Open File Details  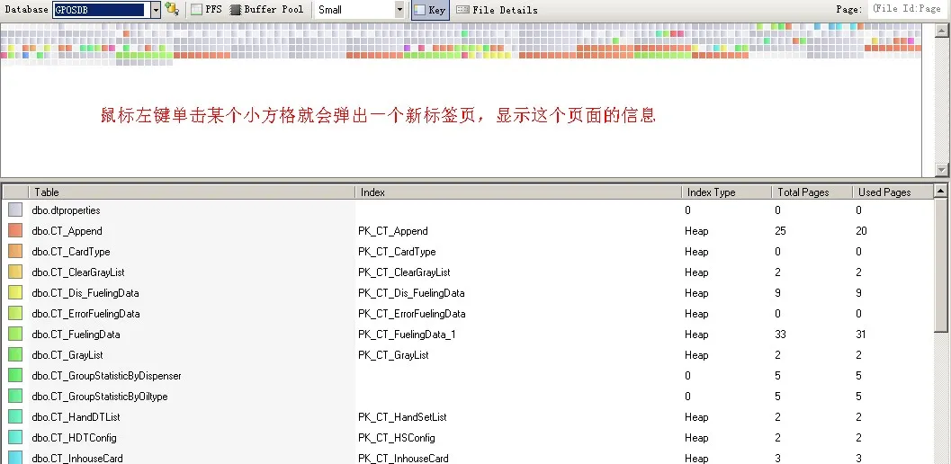pos(497,10)
